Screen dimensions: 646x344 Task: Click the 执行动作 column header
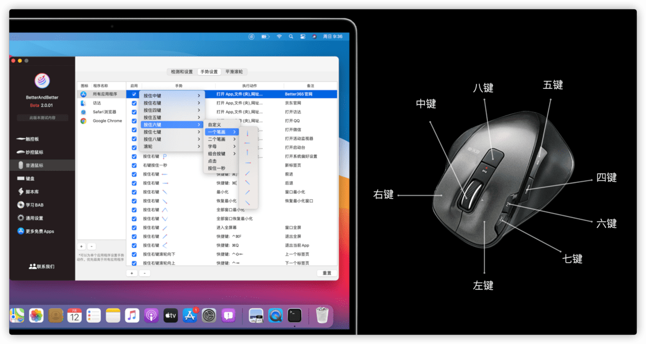tap(249, 86)
